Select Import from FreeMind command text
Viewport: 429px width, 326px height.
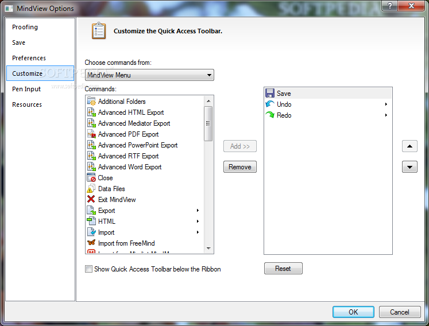[x=126, y=243]
